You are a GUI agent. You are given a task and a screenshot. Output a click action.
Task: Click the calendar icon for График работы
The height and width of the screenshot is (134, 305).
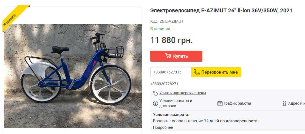[x=220, y=103]
